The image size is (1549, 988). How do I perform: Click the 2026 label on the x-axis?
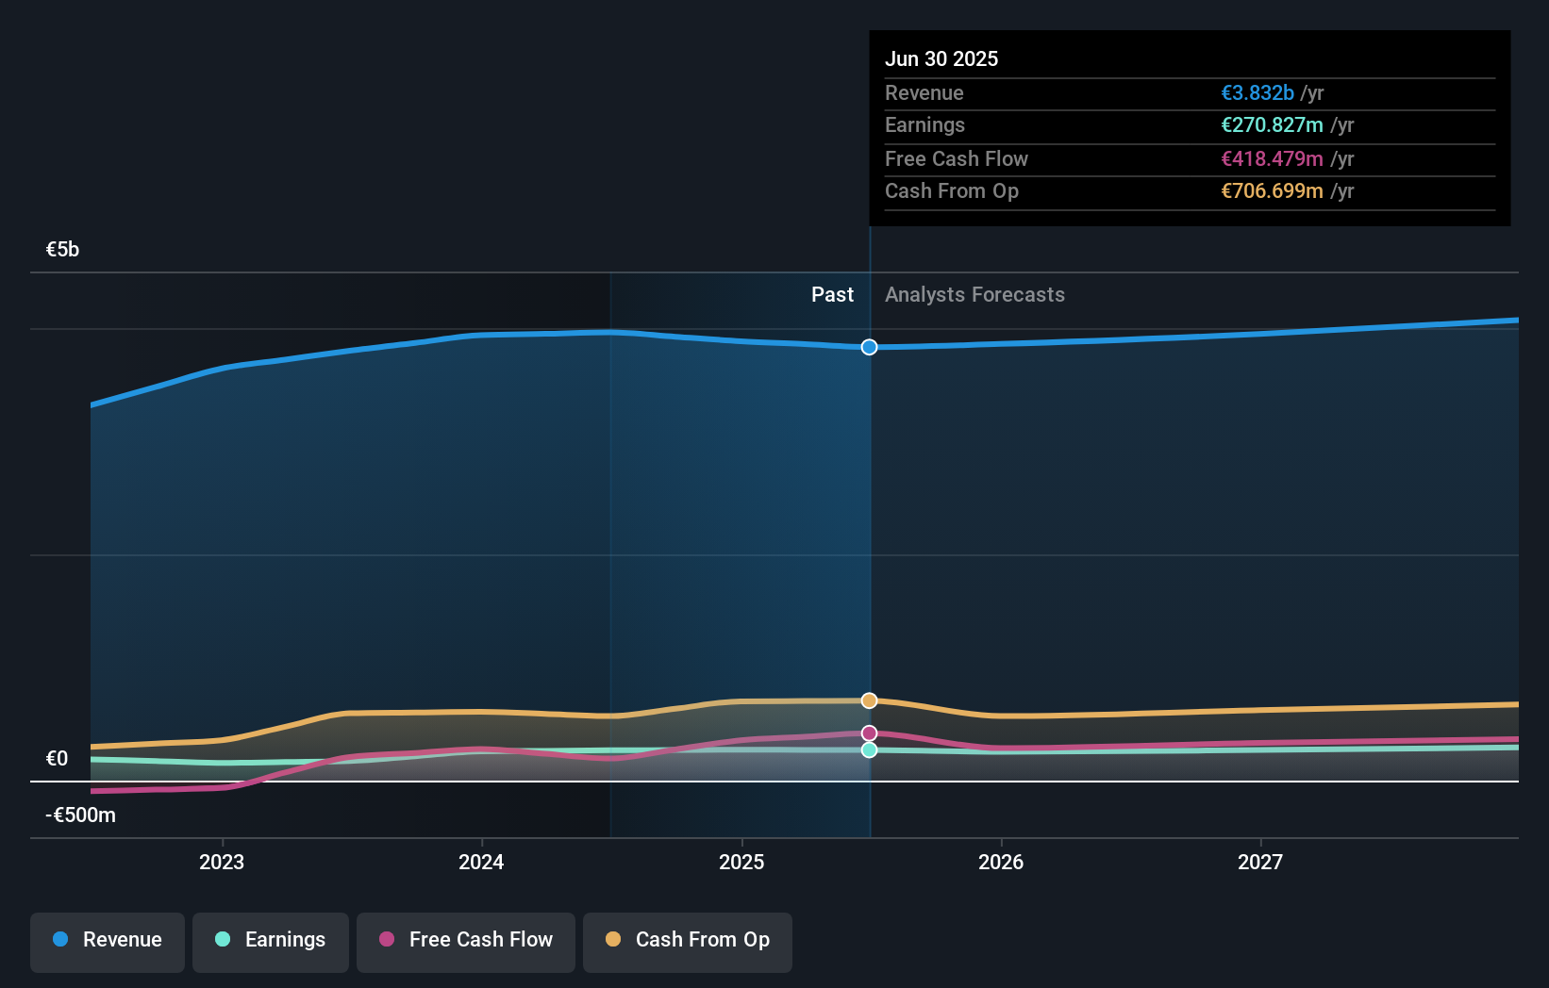tap(1002, 861)
